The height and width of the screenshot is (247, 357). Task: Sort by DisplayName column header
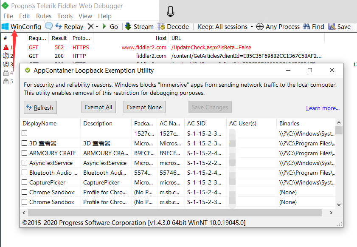51,123
